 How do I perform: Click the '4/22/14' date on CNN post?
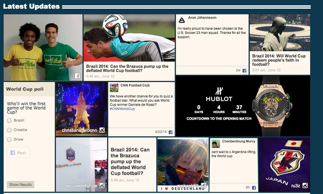coord(160,132)
